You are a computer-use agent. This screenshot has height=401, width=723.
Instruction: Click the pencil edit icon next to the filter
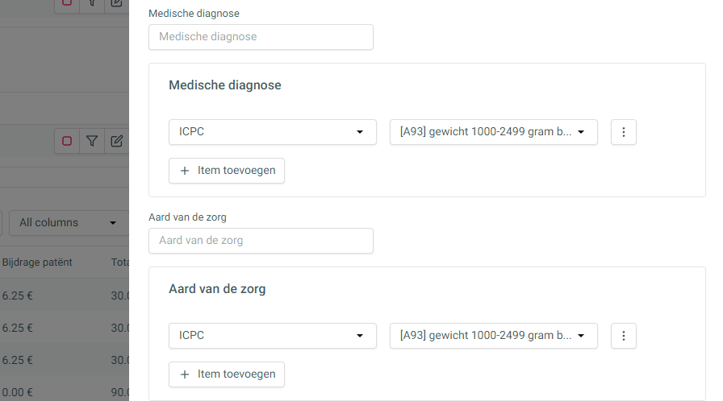pyautogui.click(x=117, y=141)
